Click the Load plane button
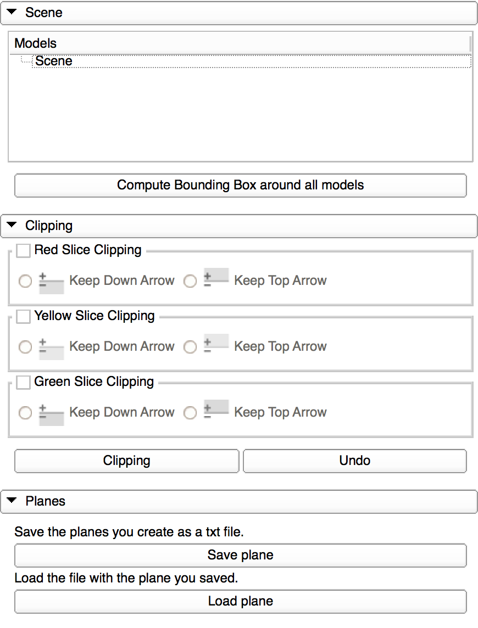This screenshot has width=478, height=628. [x=240, y=601]
